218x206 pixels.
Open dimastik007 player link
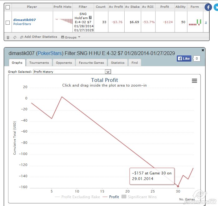[24, 20]
